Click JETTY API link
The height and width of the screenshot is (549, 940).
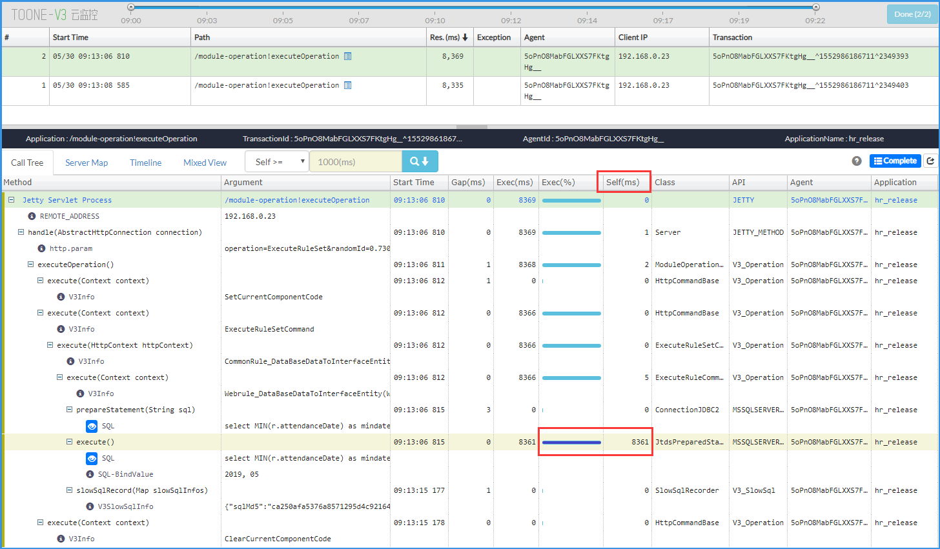[x=743, y=200]
